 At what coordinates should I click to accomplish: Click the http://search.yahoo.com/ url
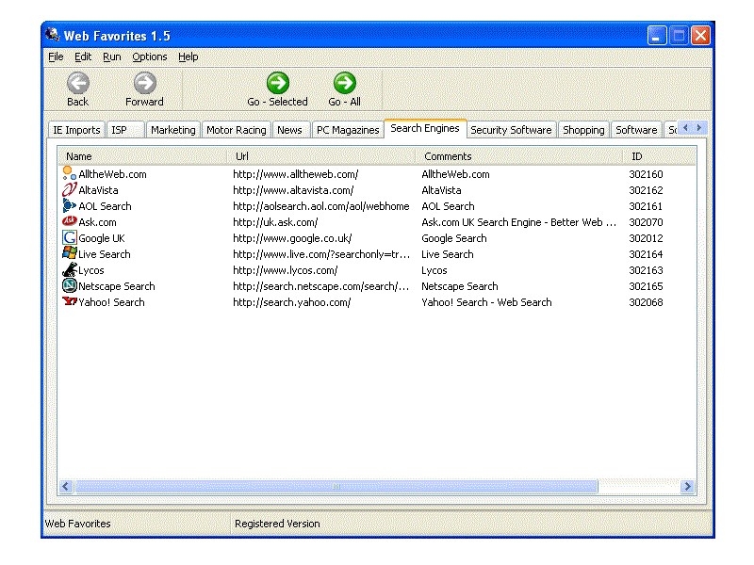point(292,302)
